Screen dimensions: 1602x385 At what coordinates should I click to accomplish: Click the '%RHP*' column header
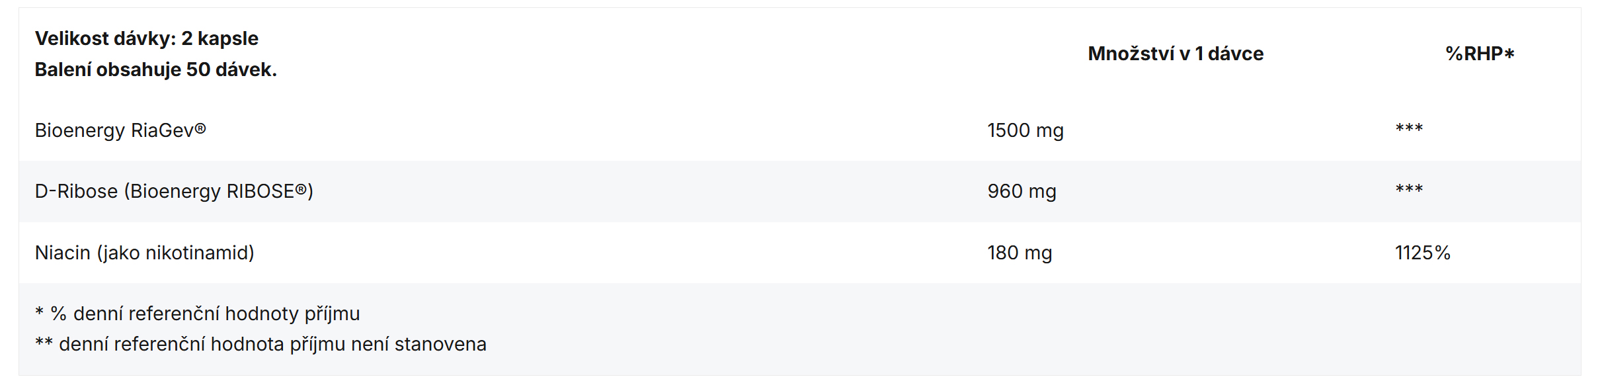coord(1480,54)
